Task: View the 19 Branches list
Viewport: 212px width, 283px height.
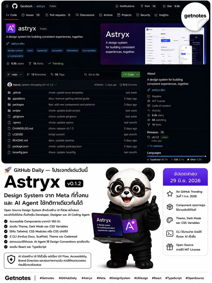Action: (36, 75)
